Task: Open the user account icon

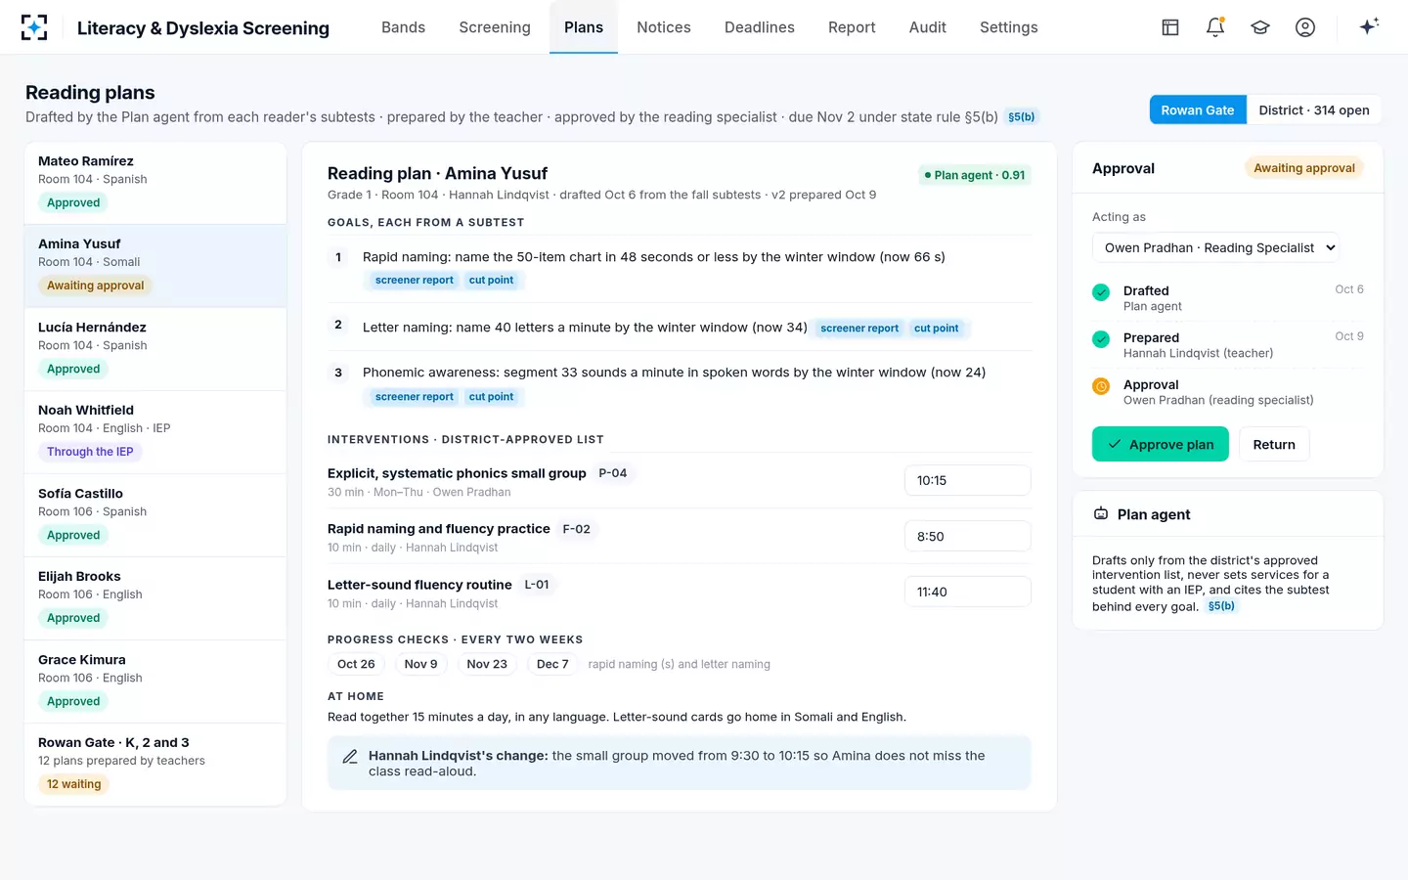Action: [1305, 27]
